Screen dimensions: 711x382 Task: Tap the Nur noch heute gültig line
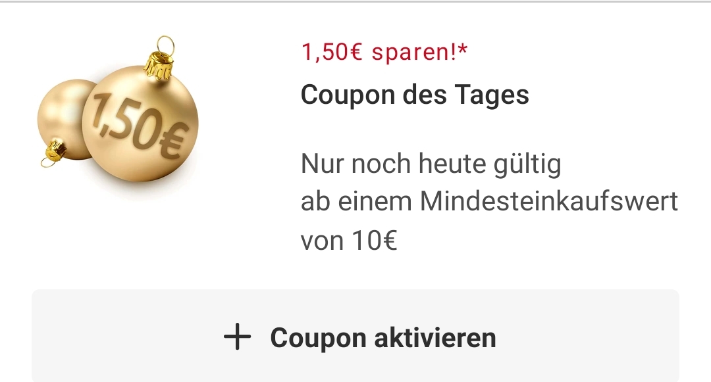[431, 164]
